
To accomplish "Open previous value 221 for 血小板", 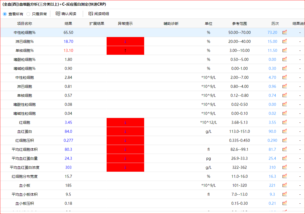I will pyautogui.click(x=272, y=185).
